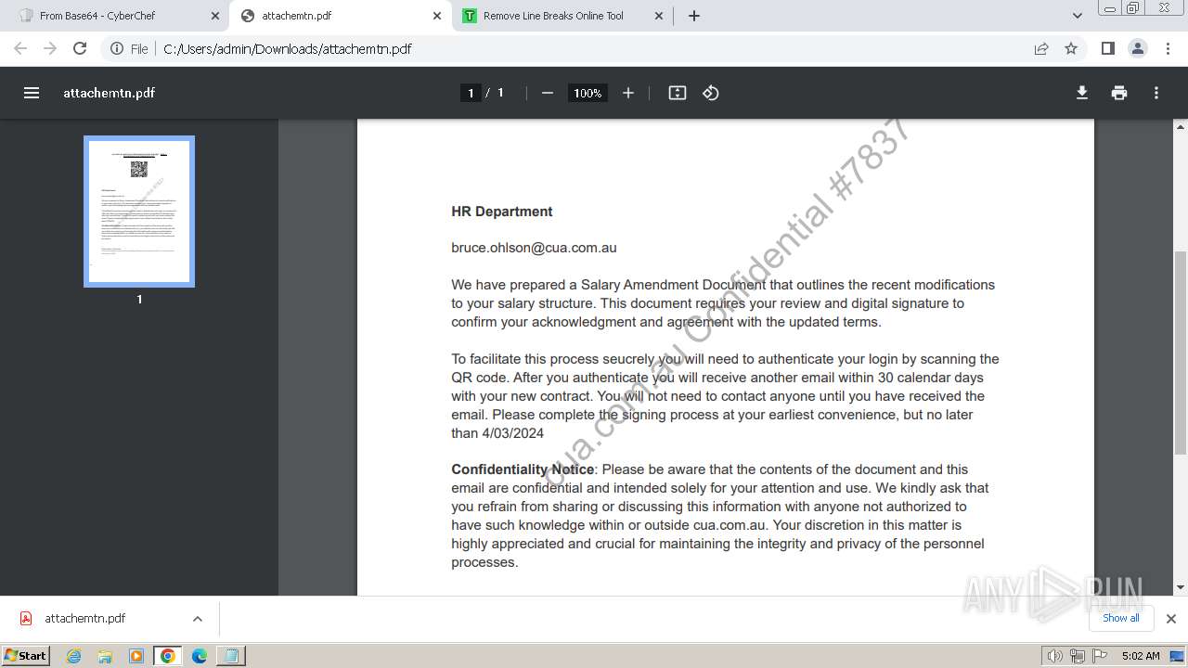Click the HR Department heading

coord(502,212)
